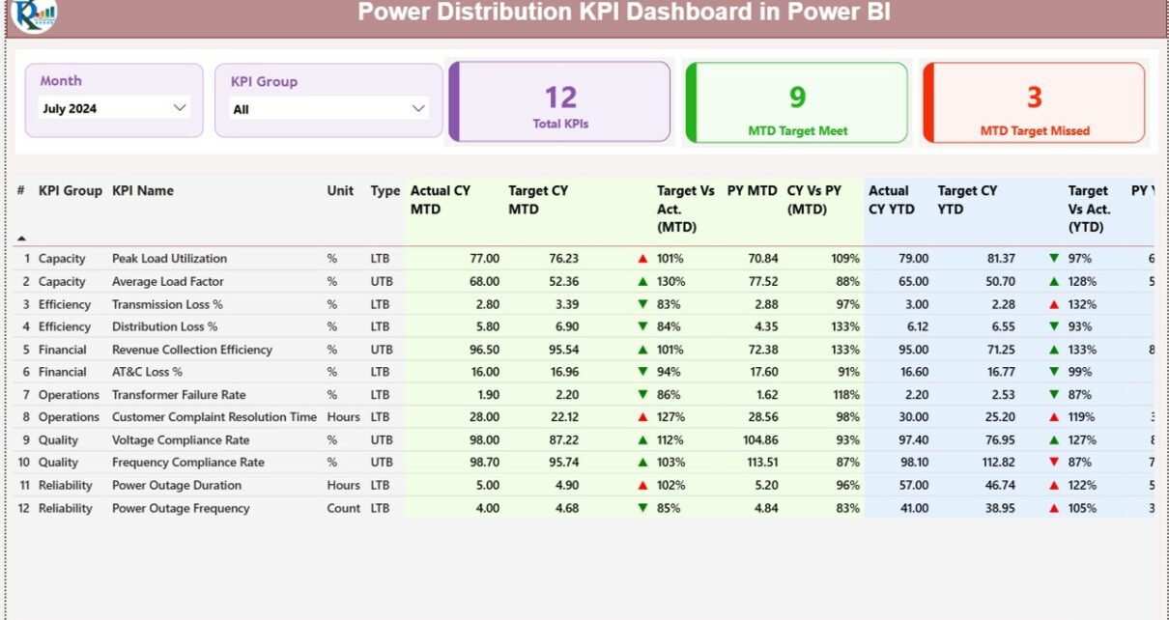Click red up arrow in Peak Load Utilization row
1169x620 pixels.
click(642, 259)
